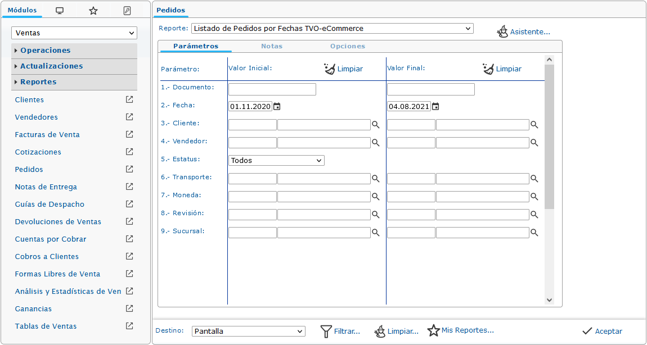
Task: Click the parameters vertical scrollbar thumb
Action: (549, 137)
